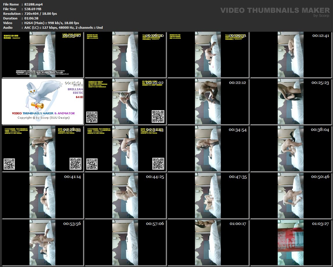Open the frame at 00:34:54
This screenshot has width=333, height=267.
pyautogui.click(x=208, y=149)
